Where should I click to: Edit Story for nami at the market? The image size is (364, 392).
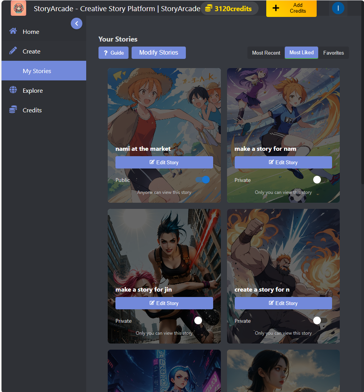(x=164, y=162)
